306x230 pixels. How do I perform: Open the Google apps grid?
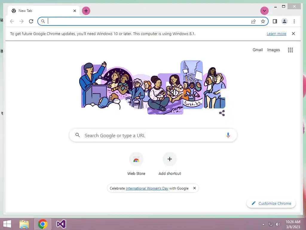(290, 50)
